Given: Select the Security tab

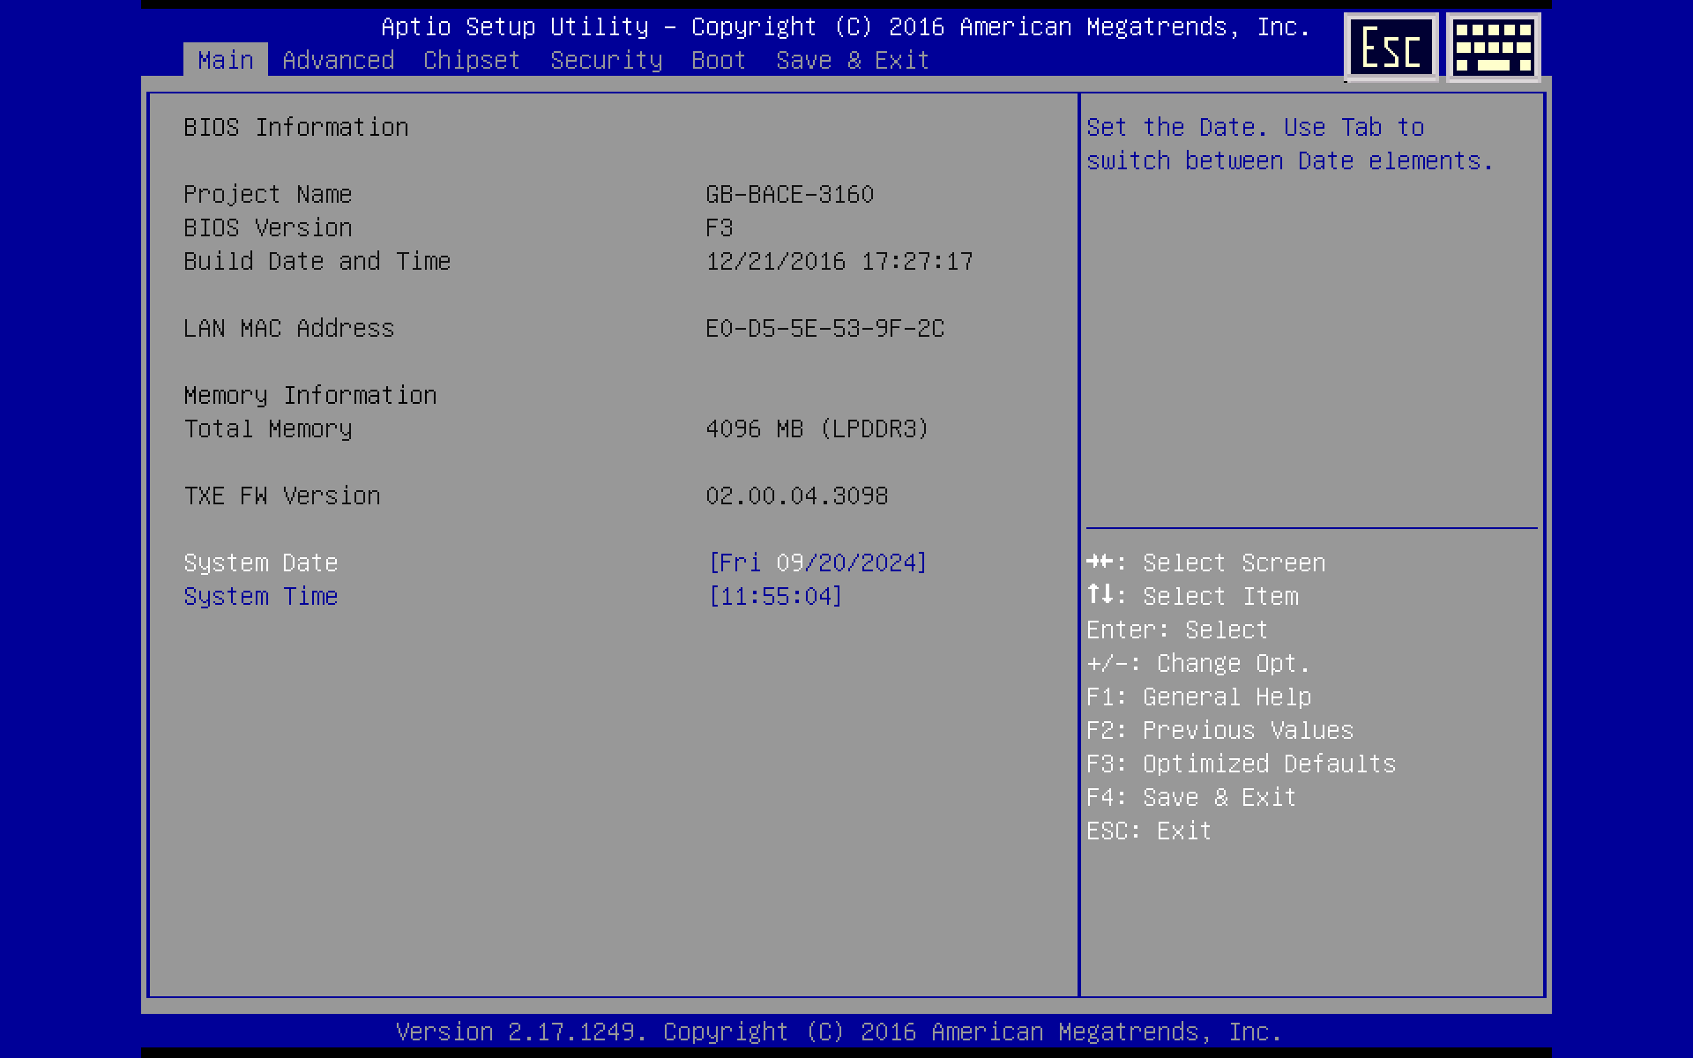Looking at the screenshot, I should [x=607, y=60].
